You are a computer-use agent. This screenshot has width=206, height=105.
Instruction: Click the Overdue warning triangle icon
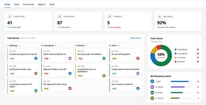(x=110, y=17)
